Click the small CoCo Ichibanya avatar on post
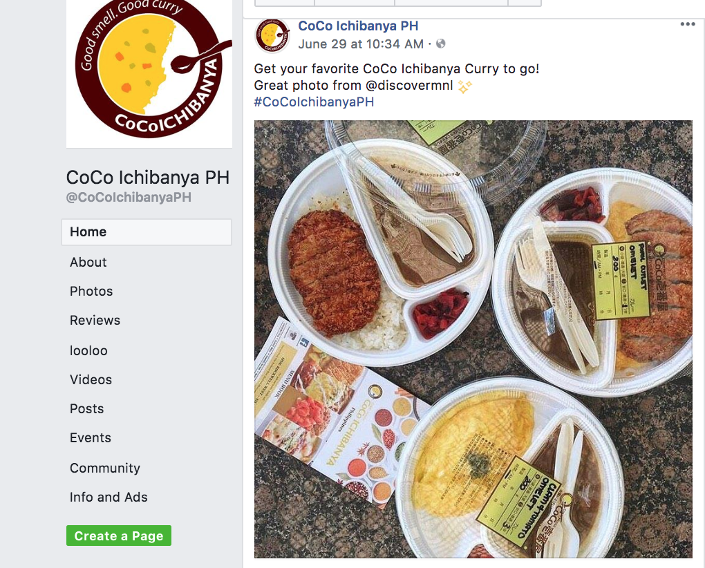The image size is (705, 568). click(x=272, y=35)
